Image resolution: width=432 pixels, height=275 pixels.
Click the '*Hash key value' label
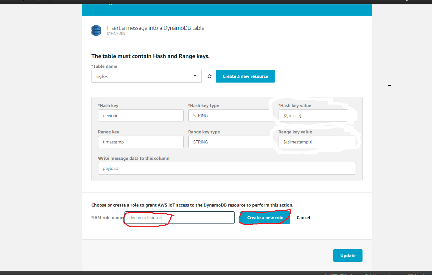click(295, 105)
